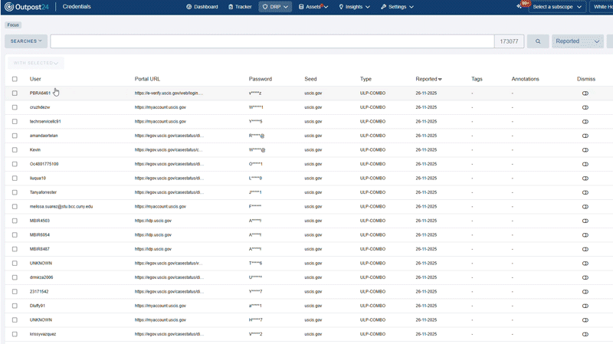Open the notifications icon with 99+ badge

521,6
